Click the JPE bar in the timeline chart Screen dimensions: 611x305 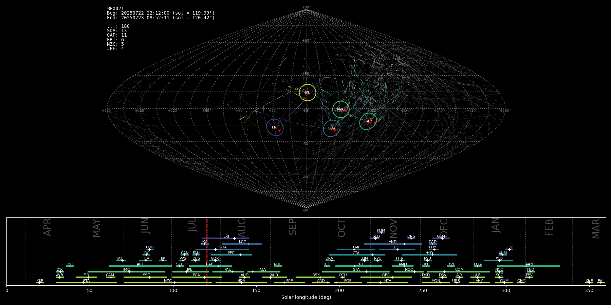[190, 272]
